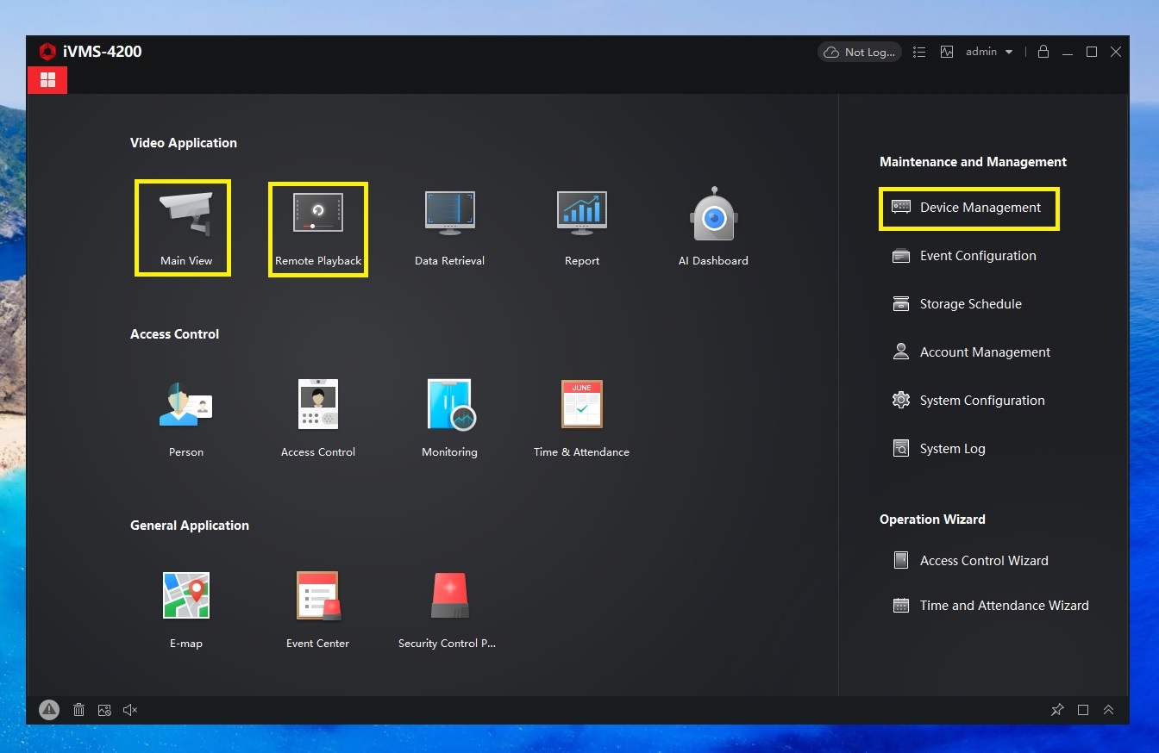The width and height of the screenshot is (1159, 753).
Task: Click the pin icon at bottom right
Action: click(1057, 710)
